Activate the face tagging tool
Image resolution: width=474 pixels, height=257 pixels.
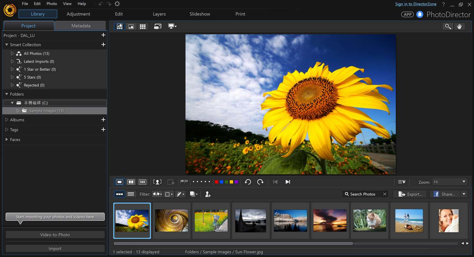tap(157, 182)
